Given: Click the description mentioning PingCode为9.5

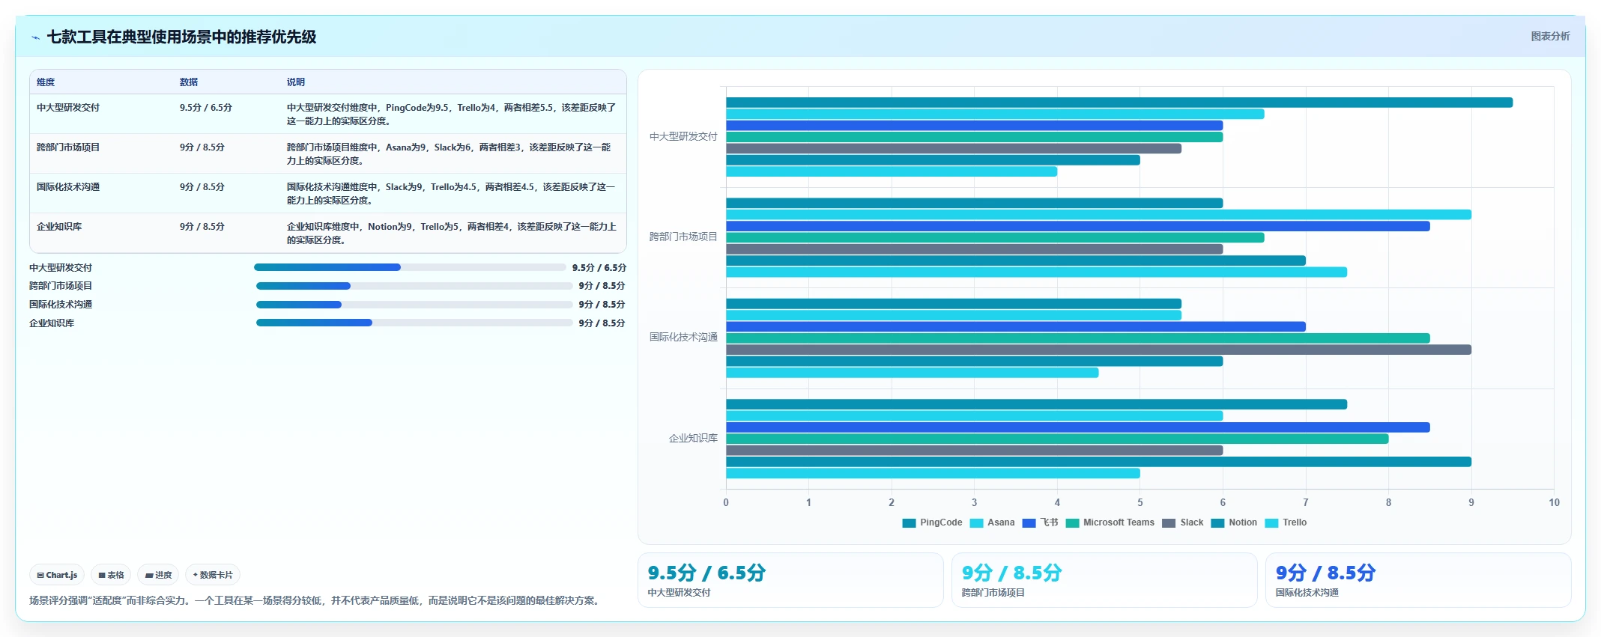Looking at the screenshot, I should coord(452,114).
